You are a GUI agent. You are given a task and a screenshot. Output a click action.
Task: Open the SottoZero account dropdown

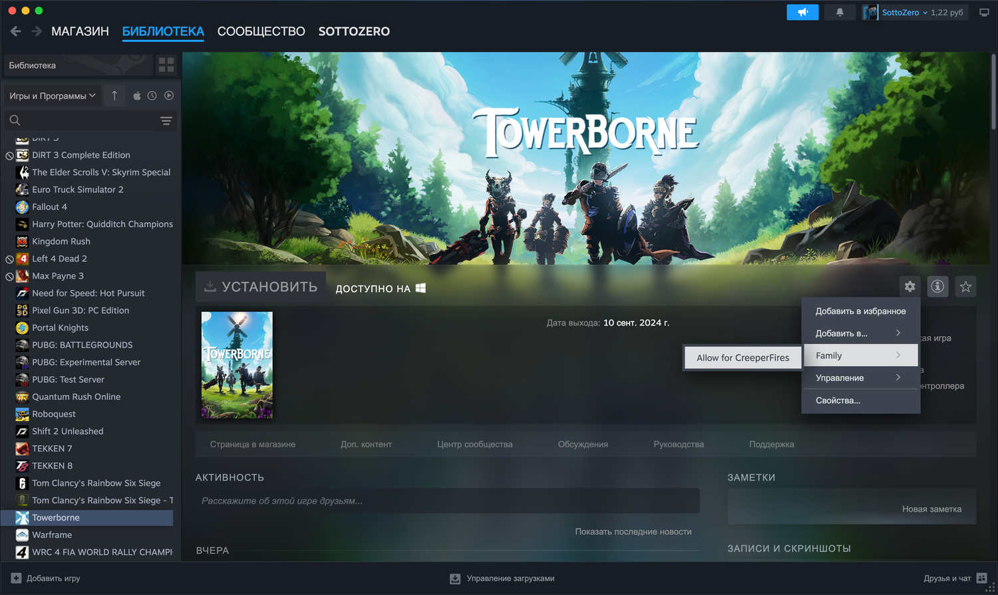(x=904, y=12)
